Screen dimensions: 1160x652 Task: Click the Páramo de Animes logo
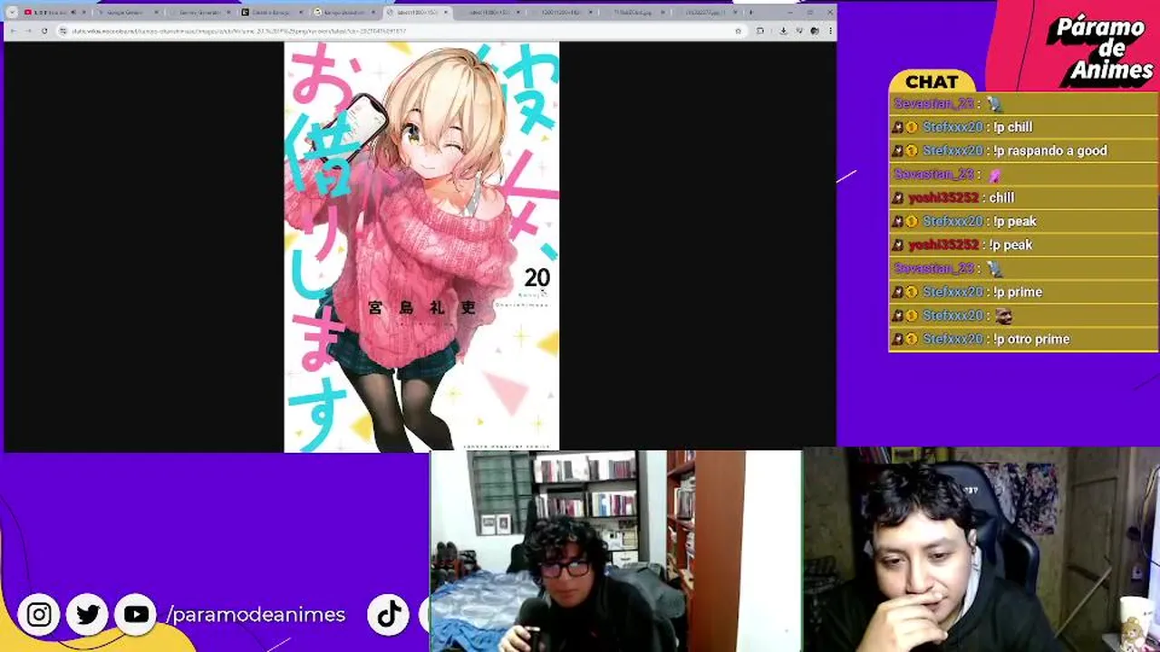point(1100,50)
